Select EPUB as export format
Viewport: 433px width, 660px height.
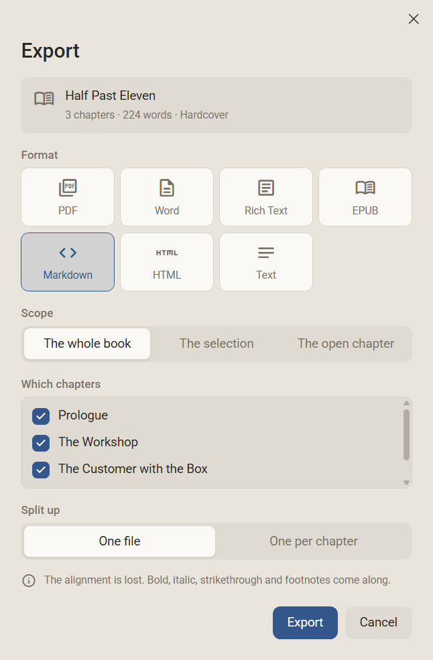click(x=365, y=197)
